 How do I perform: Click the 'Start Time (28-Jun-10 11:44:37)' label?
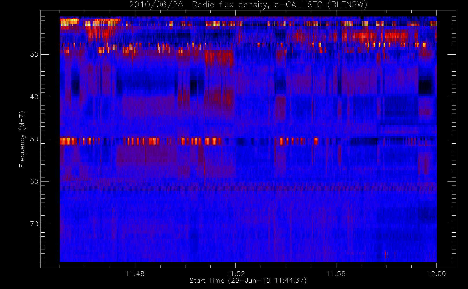click(x=248, y=281)
